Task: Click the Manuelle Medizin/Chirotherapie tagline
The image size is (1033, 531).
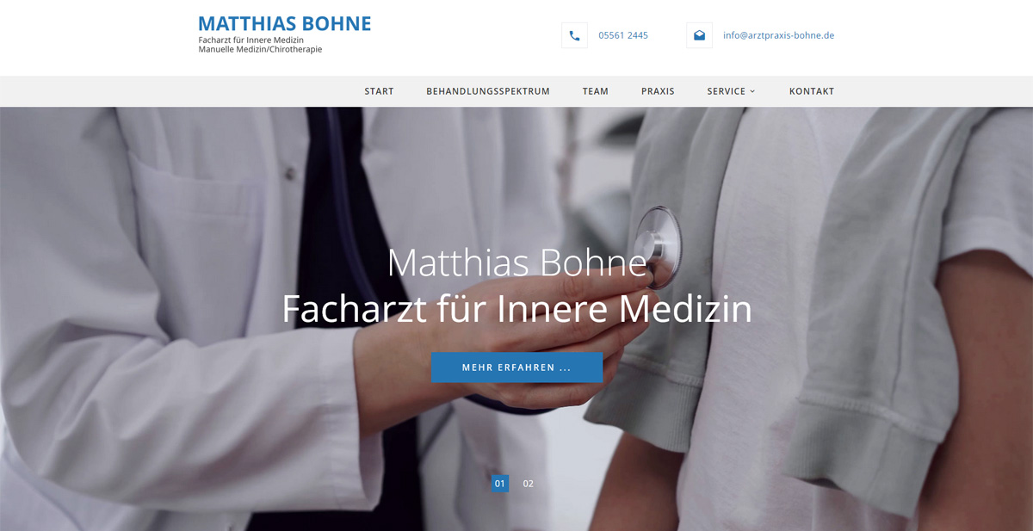Action: point(260,49)
